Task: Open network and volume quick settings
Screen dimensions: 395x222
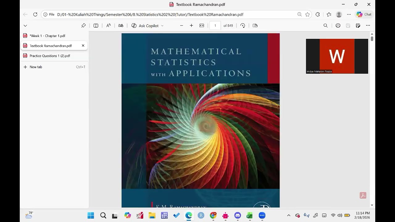Action: click(340, 216)
